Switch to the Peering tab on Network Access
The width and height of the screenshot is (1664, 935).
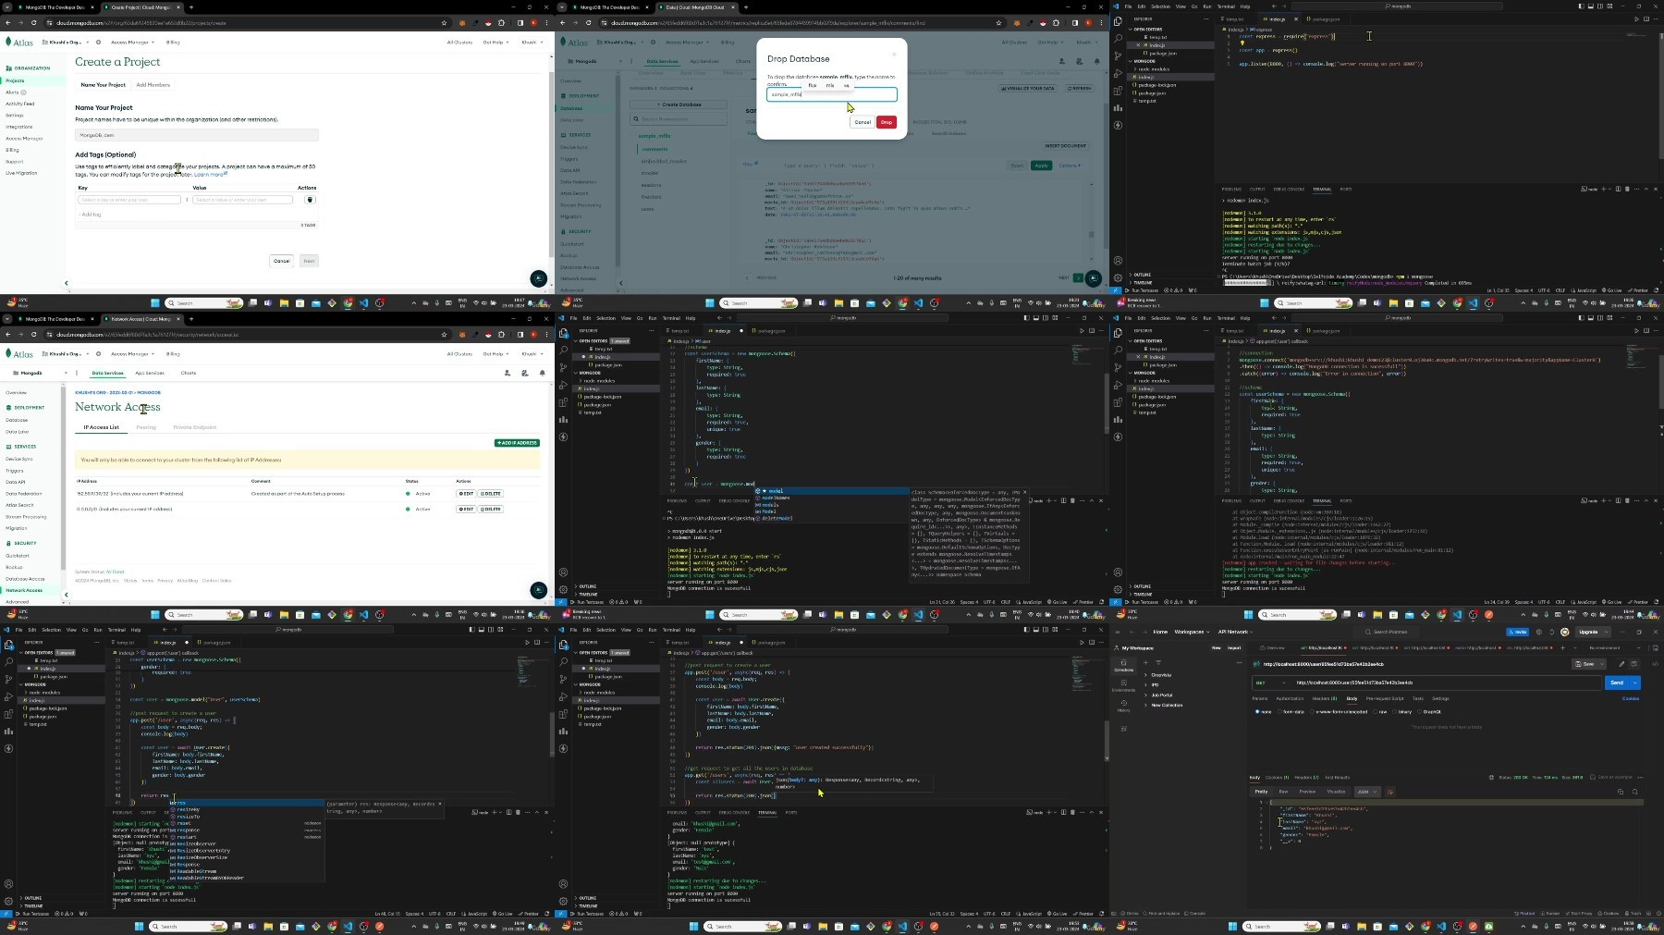click(x=146, y=427)
